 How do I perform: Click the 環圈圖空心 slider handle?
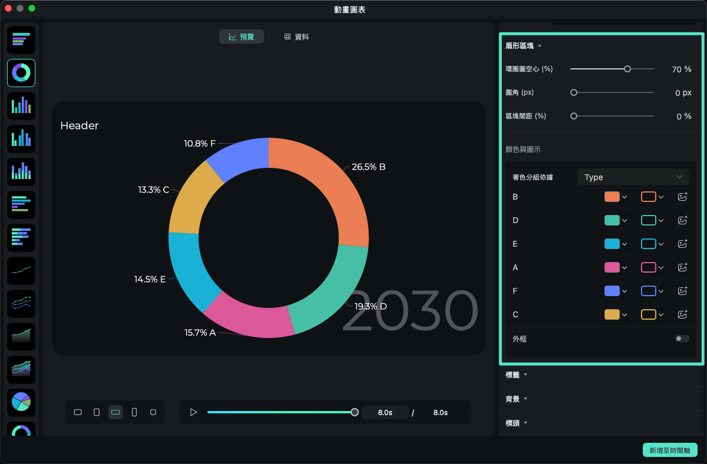(627, 69)
